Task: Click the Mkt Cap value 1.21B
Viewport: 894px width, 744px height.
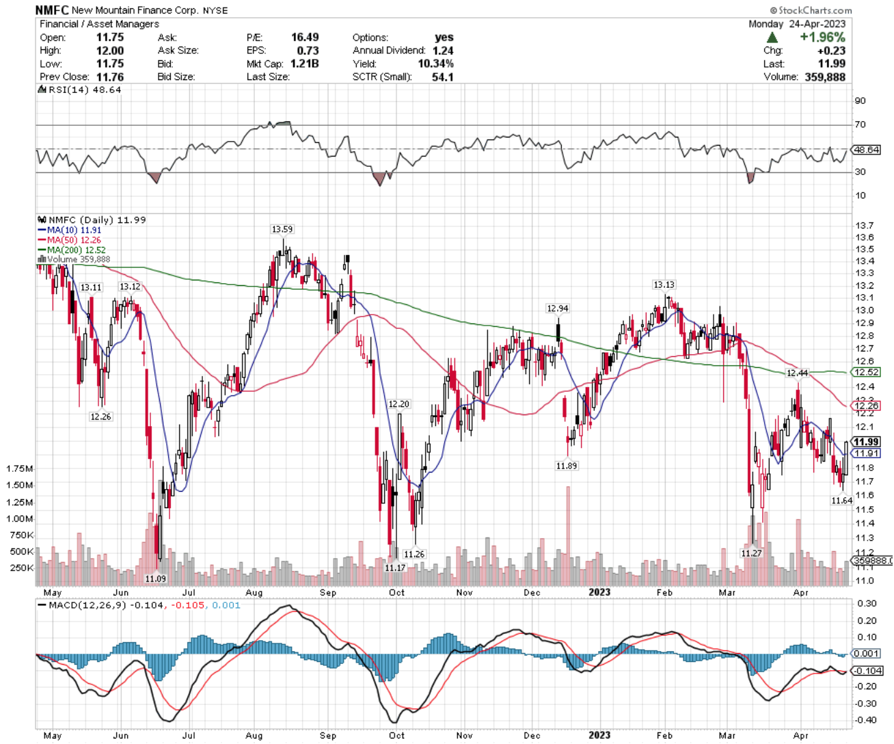Action: (x=303, y=64)
